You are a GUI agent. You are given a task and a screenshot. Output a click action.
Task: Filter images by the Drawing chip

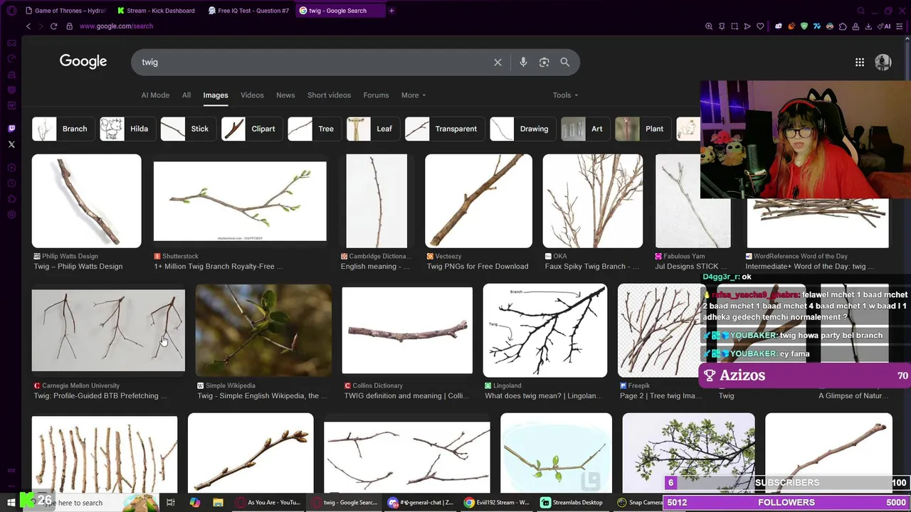[522, 129]
